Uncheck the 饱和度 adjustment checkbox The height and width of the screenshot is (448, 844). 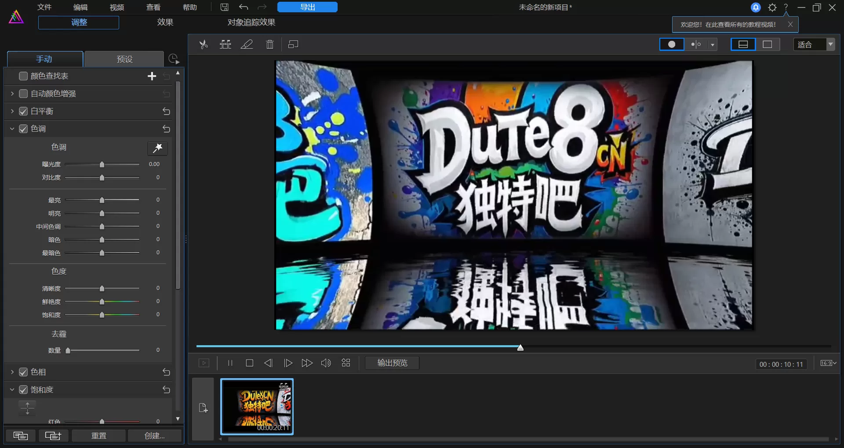[23, 390]
